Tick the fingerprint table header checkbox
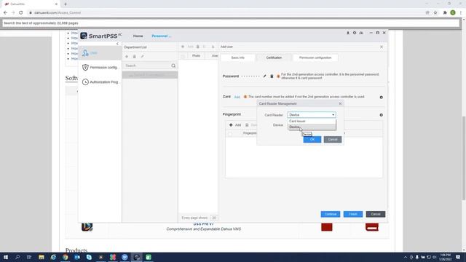This screenshot has width=466, height=262. [x=230, y=134]
